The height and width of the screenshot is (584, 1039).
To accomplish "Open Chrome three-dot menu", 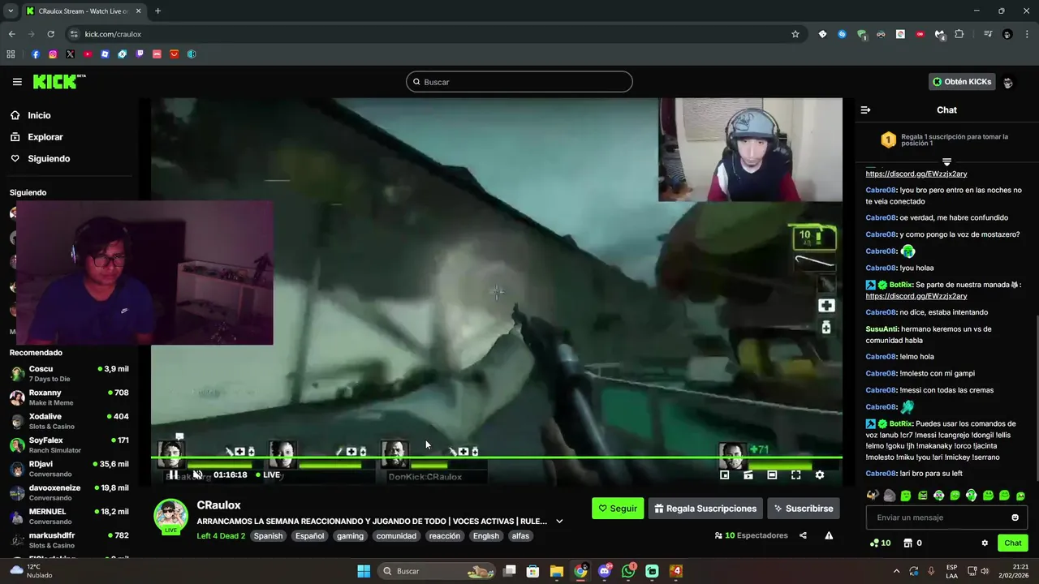I will point(1027,34).
